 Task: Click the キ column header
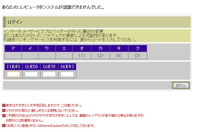coord(119,48)
